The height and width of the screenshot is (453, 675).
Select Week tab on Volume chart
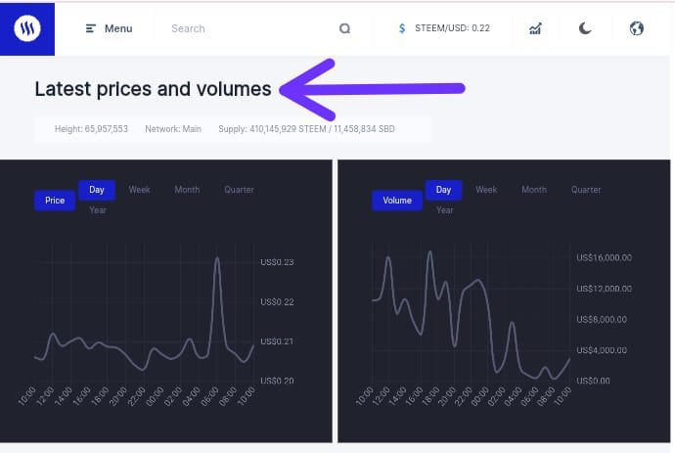[486, 190]
